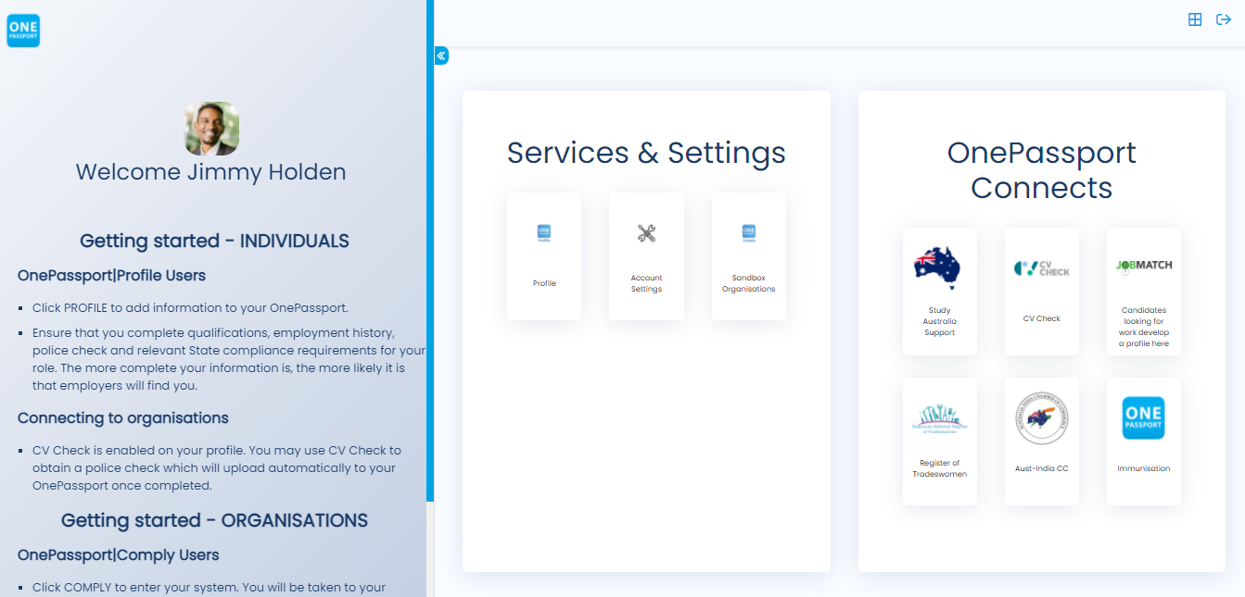Open Register of Tradeswomen logo
The image size is (1245, 597).
coord(939,418)
